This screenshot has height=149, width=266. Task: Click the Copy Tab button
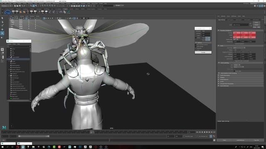click(256, 140)
